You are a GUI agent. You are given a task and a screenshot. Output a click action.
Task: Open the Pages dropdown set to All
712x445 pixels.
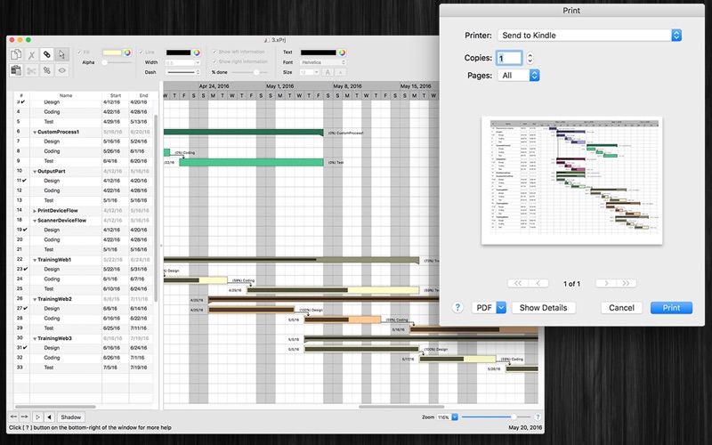pos(520,76)
